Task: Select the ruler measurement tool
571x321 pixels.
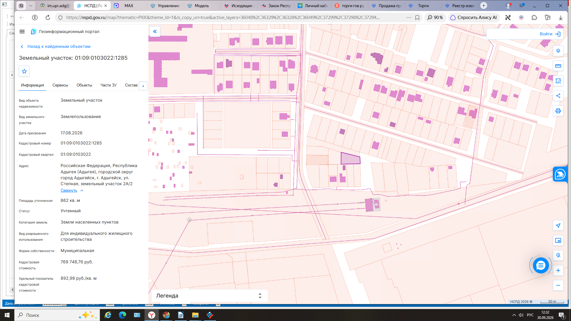Action: (558, 66)
